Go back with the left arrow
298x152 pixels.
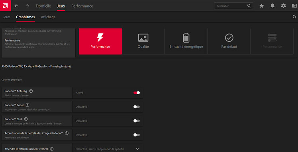(x=16, y=6)
